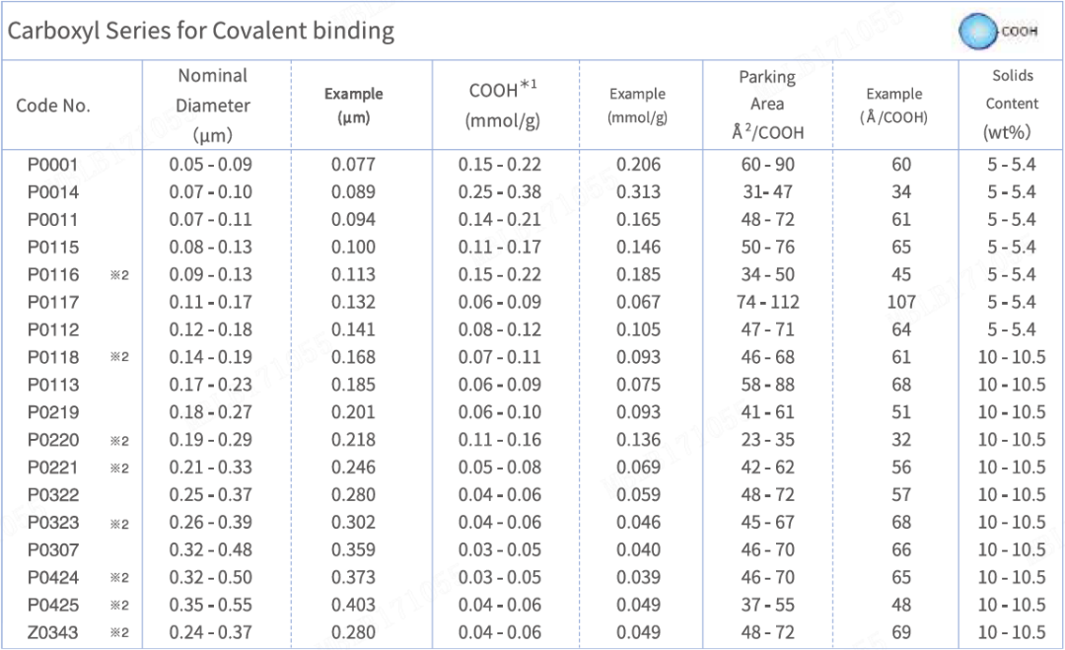This screenshot has width=1065, height=650.
Task: Click the Code No. column header
Action: coord(53,106)
